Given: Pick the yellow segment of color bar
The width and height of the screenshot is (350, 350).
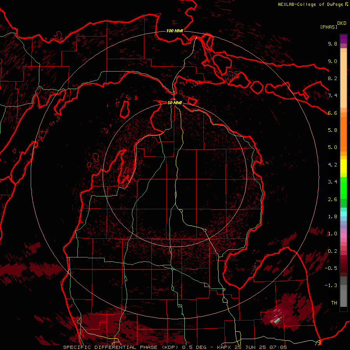Looking at the screenshot, I should click(343, 166).
